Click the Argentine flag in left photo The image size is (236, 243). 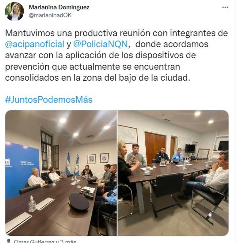click(68, 164)
